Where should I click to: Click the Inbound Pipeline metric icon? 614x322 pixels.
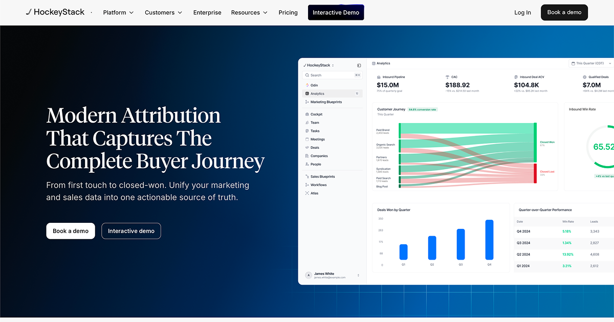(x=379, y=77)
